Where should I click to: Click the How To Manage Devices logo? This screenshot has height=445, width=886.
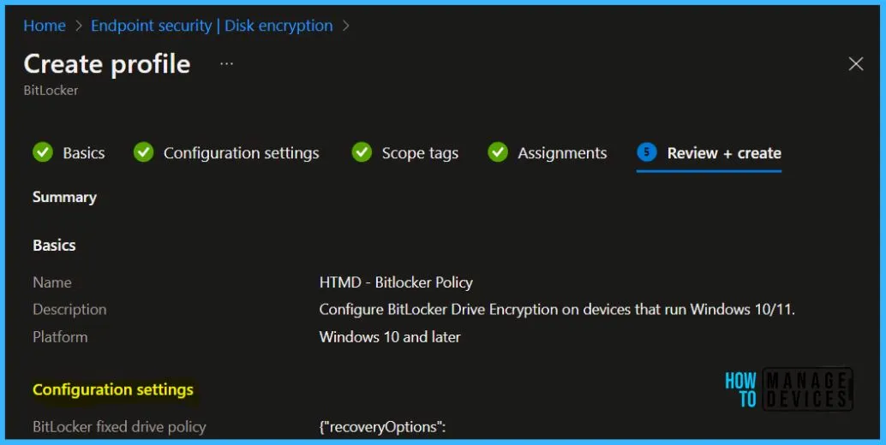tap(789, 389)
